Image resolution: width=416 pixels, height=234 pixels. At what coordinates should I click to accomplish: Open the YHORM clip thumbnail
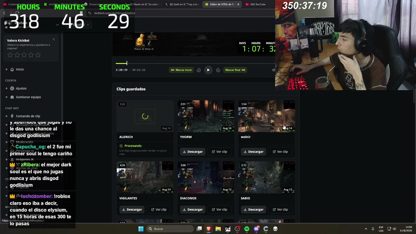206,116
